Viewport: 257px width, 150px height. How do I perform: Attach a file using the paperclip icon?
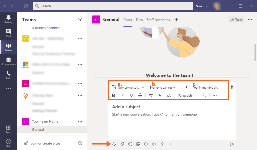pyautogui.click(x=122, y=144)
